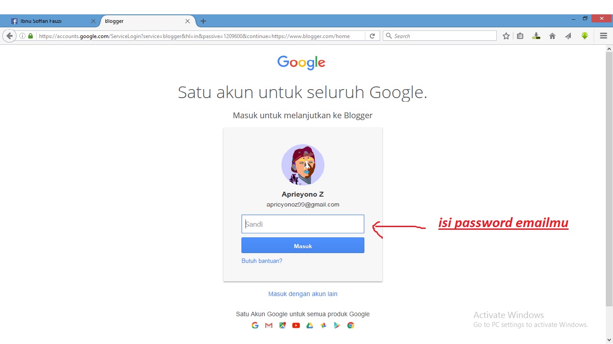Go to browser home page icon
Viewport: 613px width, 344px height.
coord(552,36)
